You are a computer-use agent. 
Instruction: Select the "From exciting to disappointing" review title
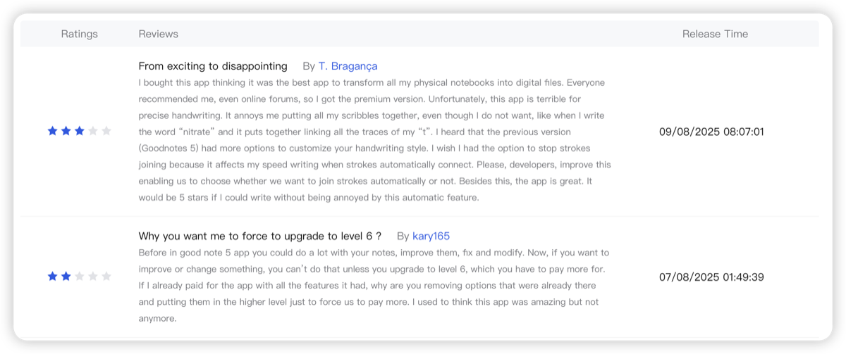pos(213,66)
